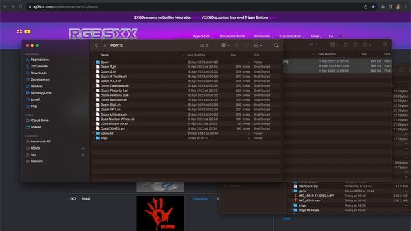
Task: Click the Download link for Blood
Action: 200,199
